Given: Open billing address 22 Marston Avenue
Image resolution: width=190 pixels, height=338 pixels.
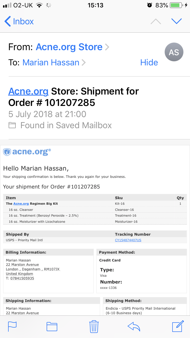Looking at the screenshot, I should tap(23, 265).
